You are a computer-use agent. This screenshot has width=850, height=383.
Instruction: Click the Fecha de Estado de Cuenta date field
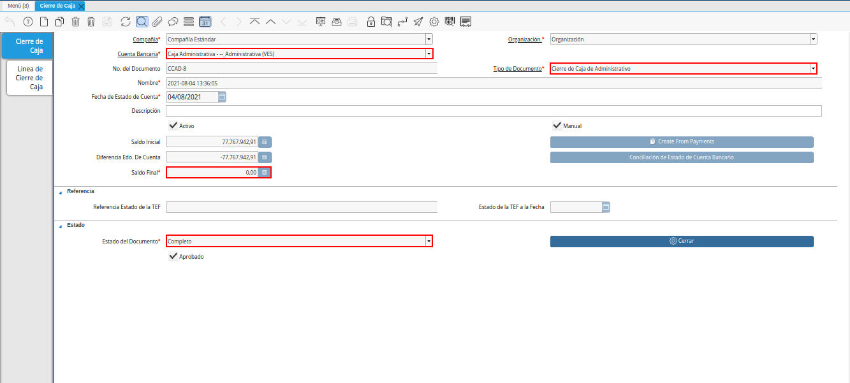click(x=192, y=97)
